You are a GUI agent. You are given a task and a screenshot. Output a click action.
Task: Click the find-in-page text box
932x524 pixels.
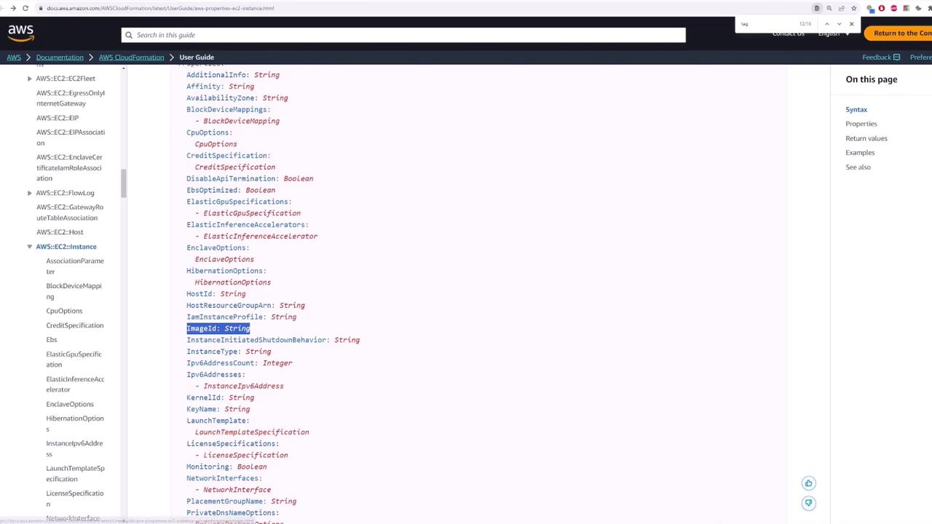coord(768,24)
